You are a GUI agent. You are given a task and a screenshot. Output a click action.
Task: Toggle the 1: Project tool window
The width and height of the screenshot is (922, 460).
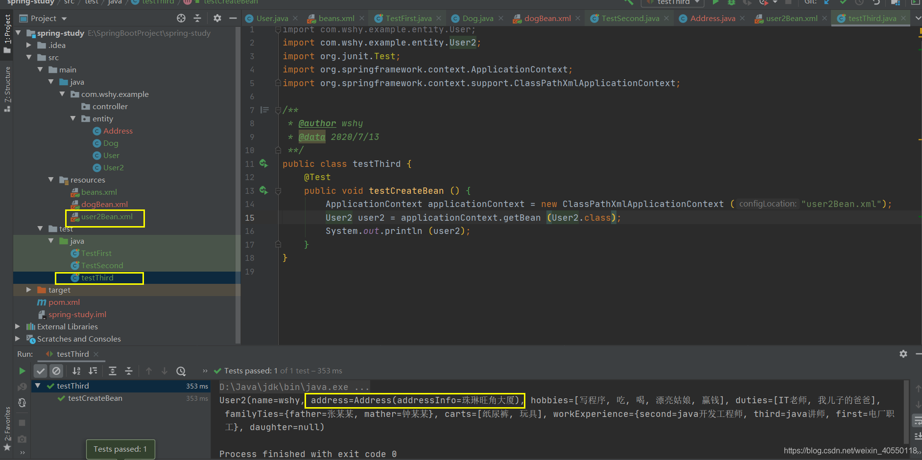tap(7, 33)
